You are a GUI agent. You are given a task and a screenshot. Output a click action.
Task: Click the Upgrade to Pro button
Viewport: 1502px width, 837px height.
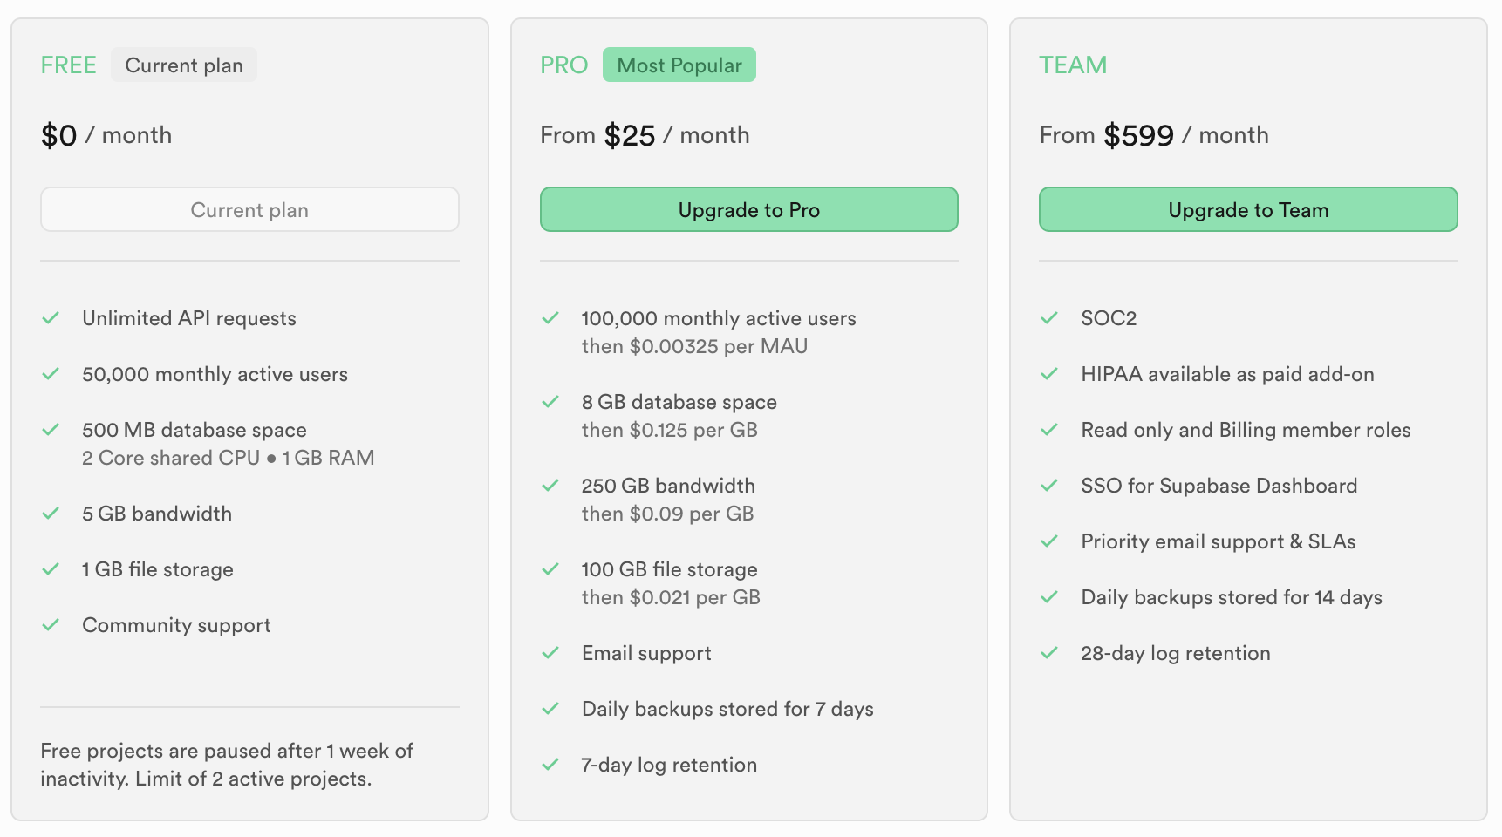pyautogui.click(x=748, y=210)
